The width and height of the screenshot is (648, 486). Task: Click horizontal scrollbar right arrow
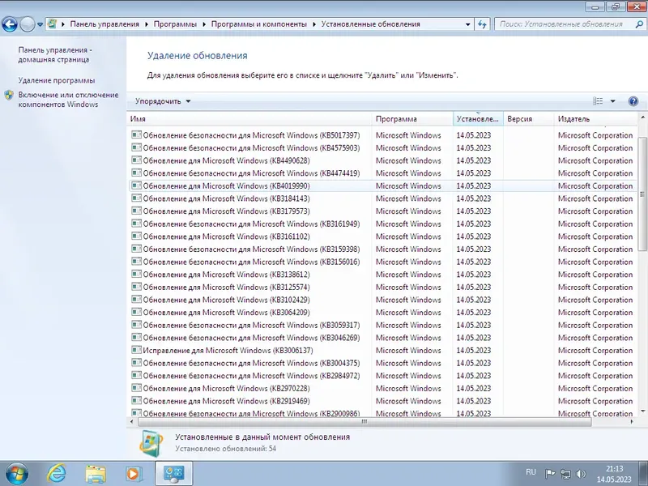pyautogui.click(x=632, y=421)
